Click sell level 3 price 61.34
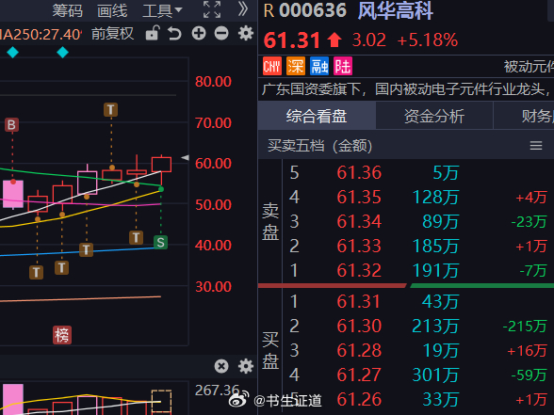This screenshot has width=554, height=415. (x=359, y=222)
